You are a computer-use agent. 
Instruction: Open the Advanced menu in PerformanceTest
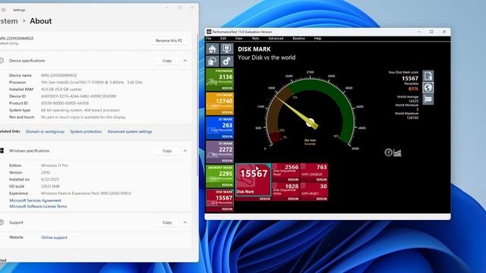click(276, 39)
